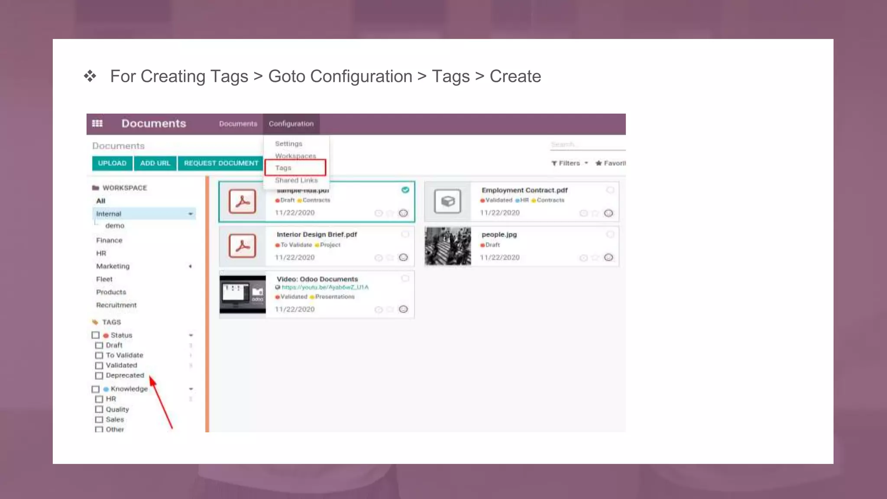Viewport: 887px width, 499px height.
Task: Click smiley avatar icon on people.jpg card
Action: [x=609, y=257]
